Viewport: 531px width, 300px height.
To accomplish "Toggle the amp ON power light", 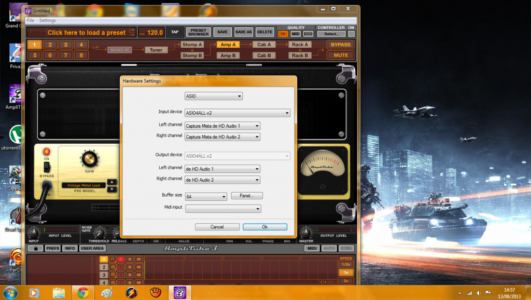I will point(46,152).
